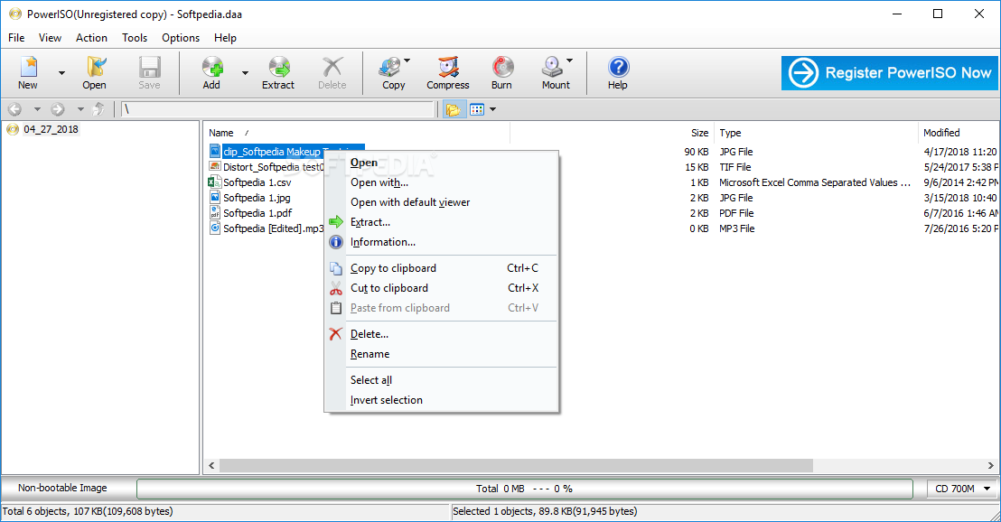The image size is (1001, 522).
Task: Click the Microsoft Excel Comma Separated Values type cell
Action: tap(815, 182)
